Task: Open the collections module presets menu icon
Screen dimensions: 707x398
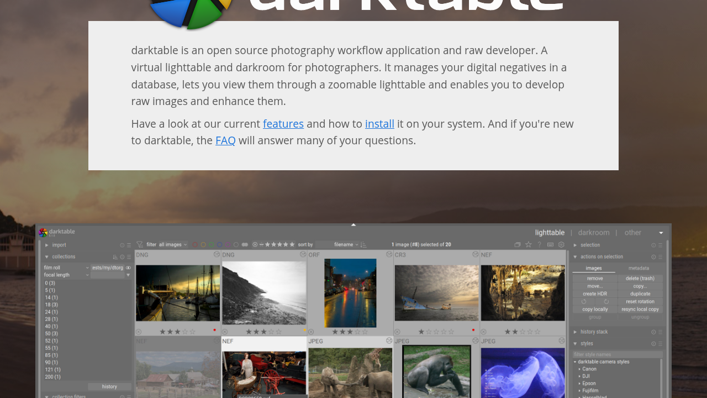Action: tap(129, 257)
